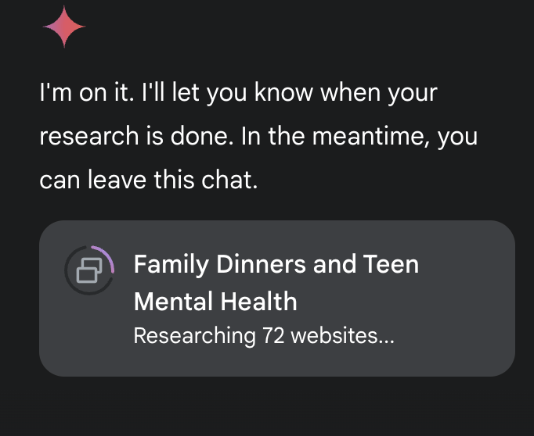Click the phrase "In the meantime, you"
Image resolution: width=534 pixels, height=436 pixels.
(359, 137)
